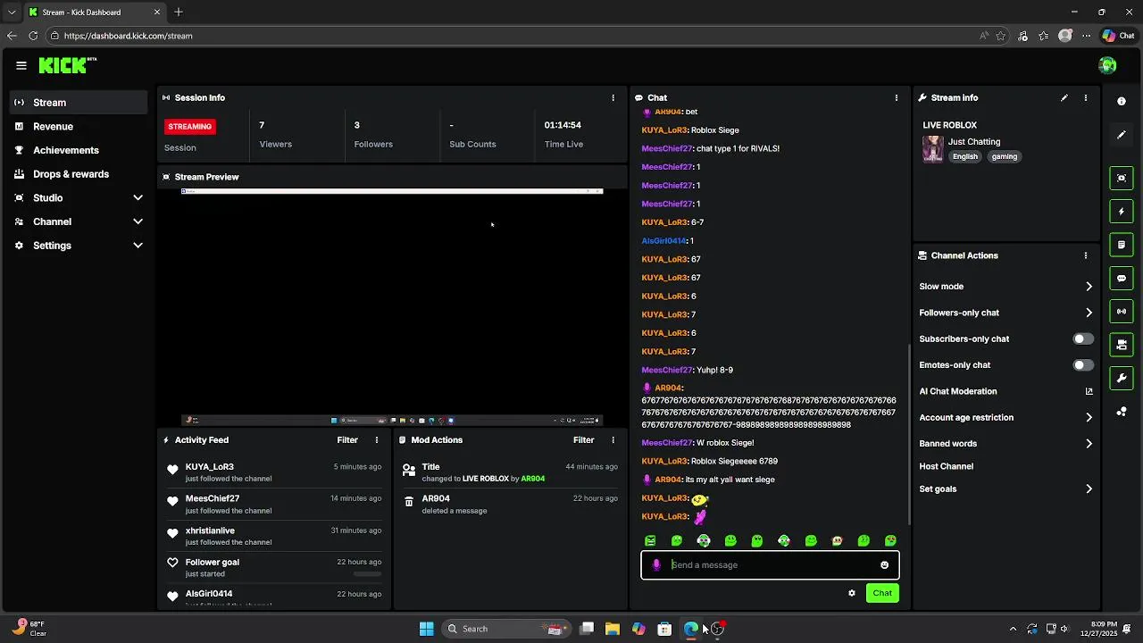Click Filter in the Mod Actions header

tap(583, 440)
